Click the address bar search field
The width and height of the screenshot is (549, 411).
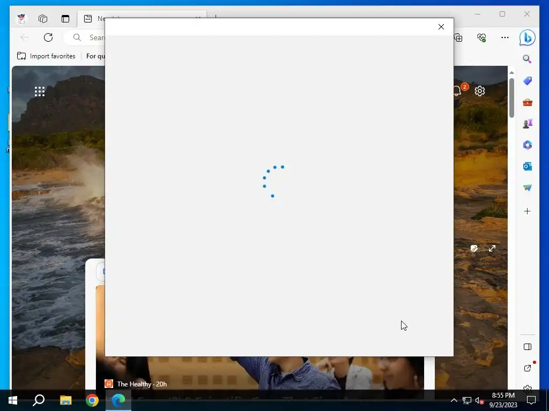tap(84, 37)
